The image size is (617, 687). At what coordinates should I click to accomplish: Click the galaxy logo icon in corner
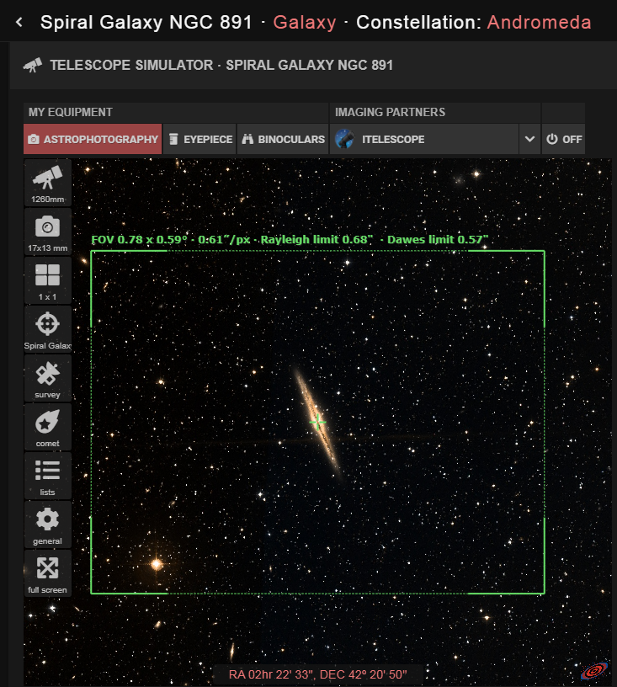tap(593, 670)
